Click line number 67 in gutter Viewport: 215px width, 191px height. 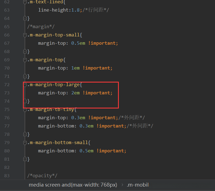pyautogui.click(x=7, y=43)
